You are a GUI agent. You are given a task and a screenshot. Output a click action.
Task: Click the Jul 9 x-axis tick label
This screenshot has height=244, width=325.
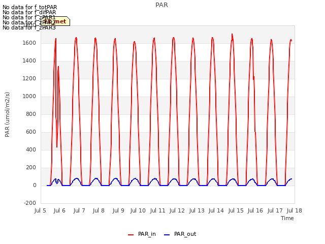[118, 211]
